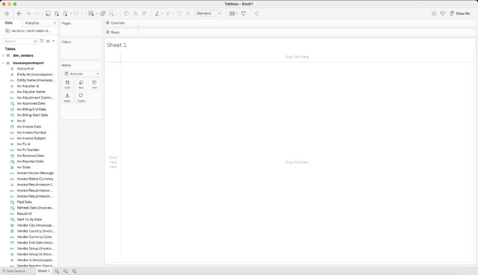The image size is (478, 275).
Task: Open the Standard fit dropdown
Action: pos(208,13)
